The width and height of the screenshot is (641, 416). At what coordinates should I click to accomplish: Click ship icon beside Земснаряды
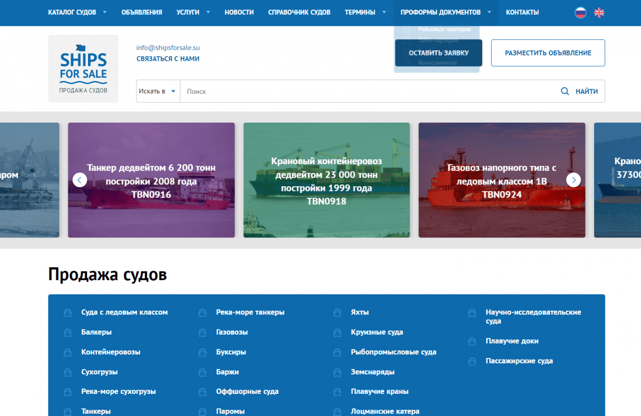click(338, 372)
